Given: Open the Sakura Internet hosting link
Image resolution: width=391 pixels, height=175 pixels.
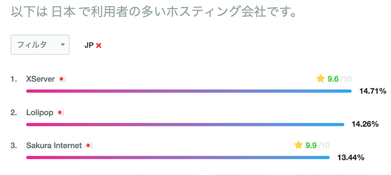Looking at the screenshot, I should (x=54, y=145).
